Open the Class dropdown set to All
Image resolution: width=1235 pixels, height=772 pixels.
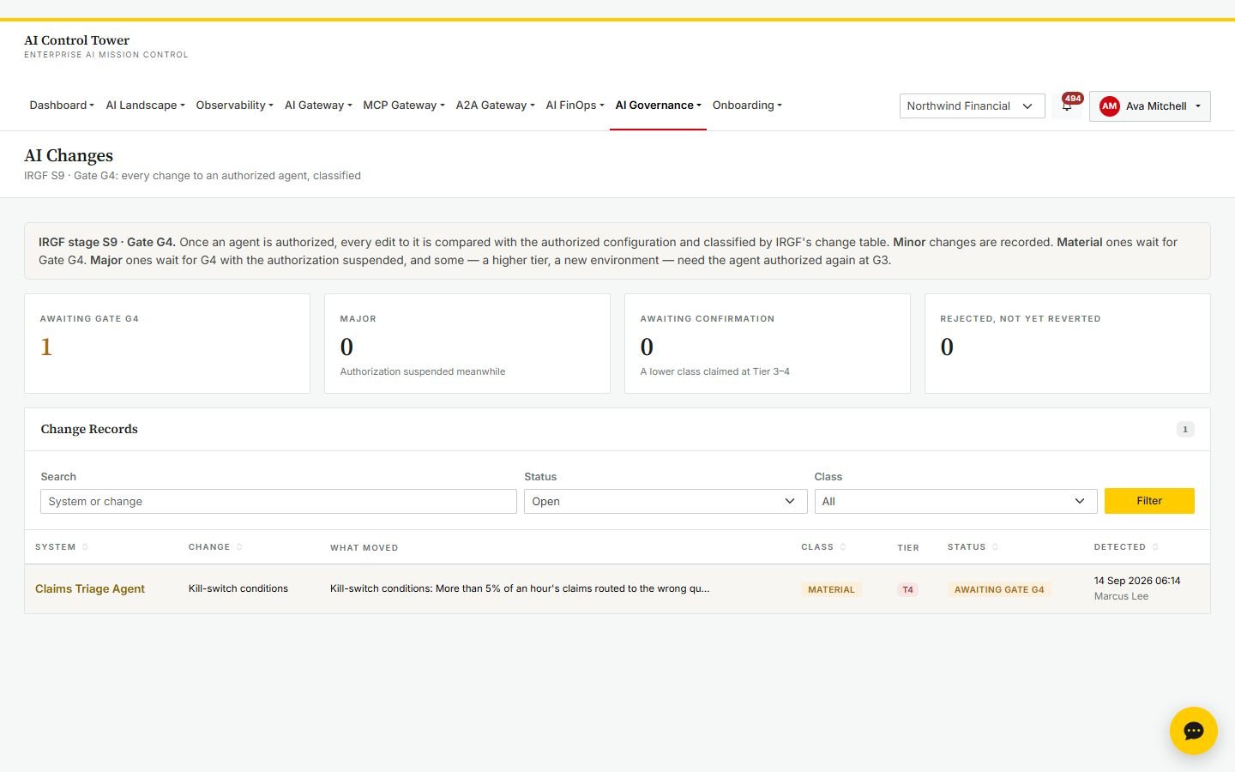click(x=955, y=501)
